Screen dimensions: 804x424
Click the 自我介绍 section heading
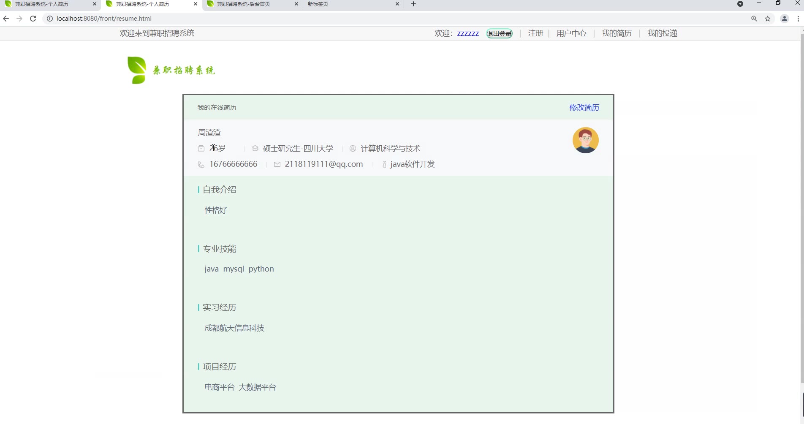tap(220, 190)
